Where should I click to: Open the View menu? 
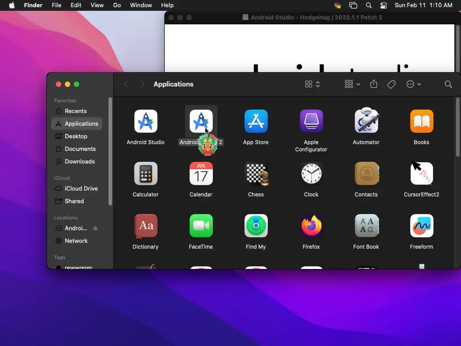[x=97, y=5]
